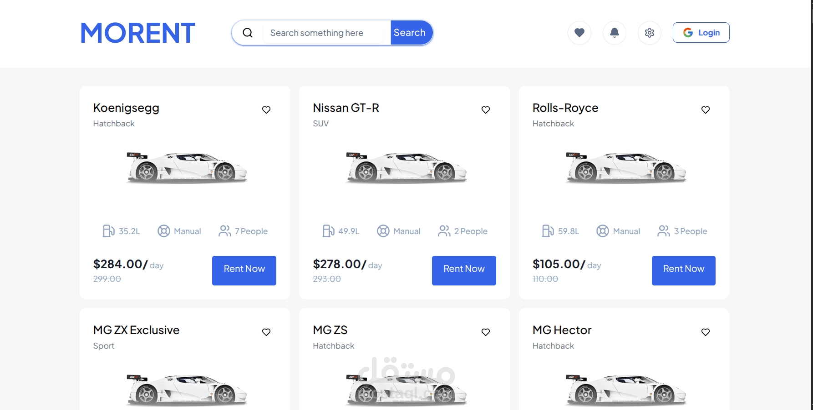Favorite the Koenigsegg car

point(266,110)
